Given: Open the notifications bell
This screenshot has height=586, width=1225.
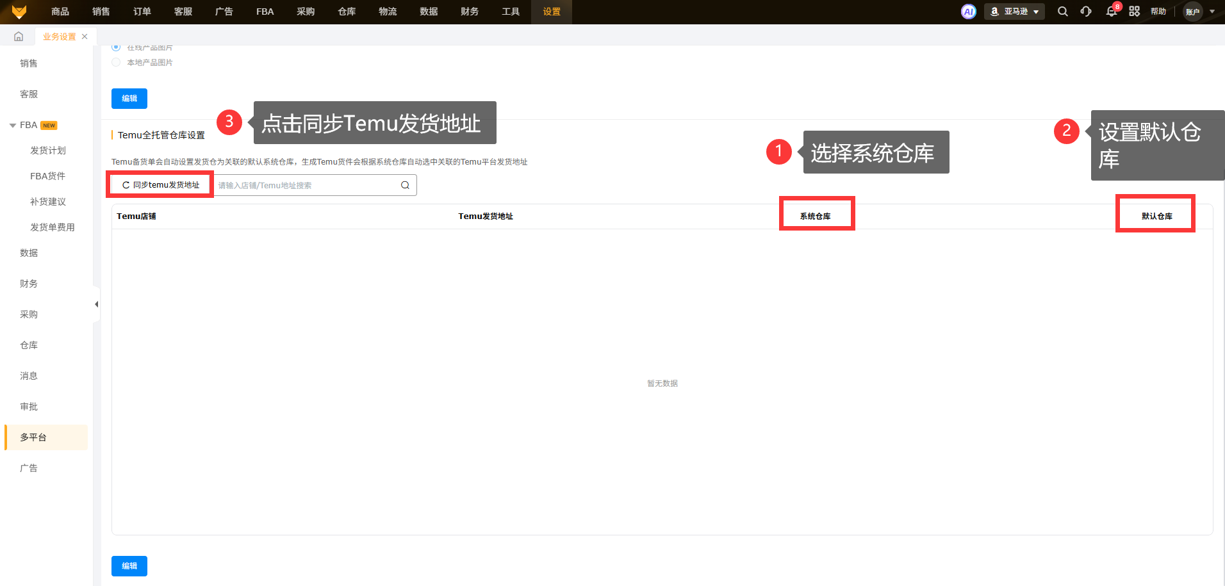Looking at the screenshot, I should coord(1112,12).
